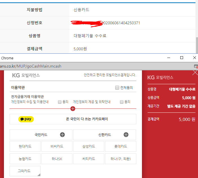Choose 하나SK as payment card

tap(57, 159)
